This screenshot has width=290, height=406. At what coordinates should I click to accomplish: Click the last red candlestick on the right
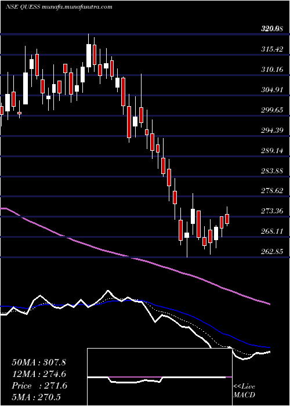227,217
